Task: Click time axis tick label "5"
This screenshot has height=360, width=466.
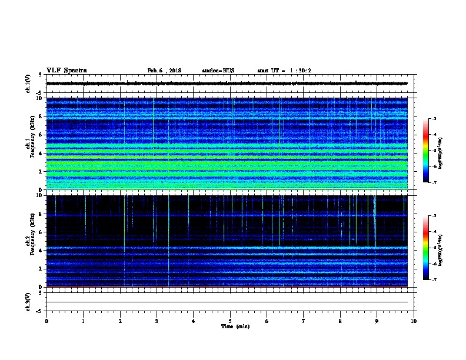Action: pos(230,321)
